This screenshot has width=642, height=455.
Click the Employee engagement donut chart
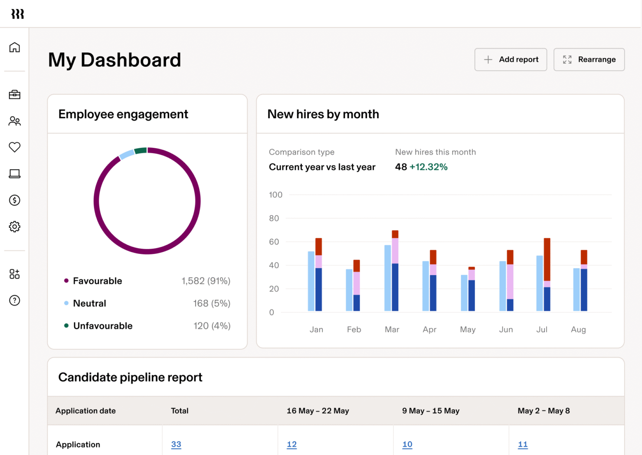click(x=147, y=200)
